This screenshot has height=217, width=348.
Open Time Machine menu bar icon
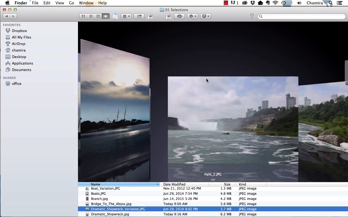point(284,3)
